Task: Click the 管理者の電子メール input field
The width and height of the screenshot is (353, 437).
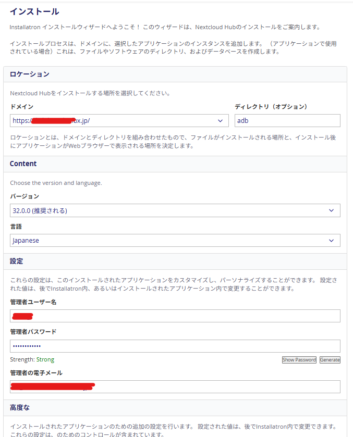Action: point(175,386)
